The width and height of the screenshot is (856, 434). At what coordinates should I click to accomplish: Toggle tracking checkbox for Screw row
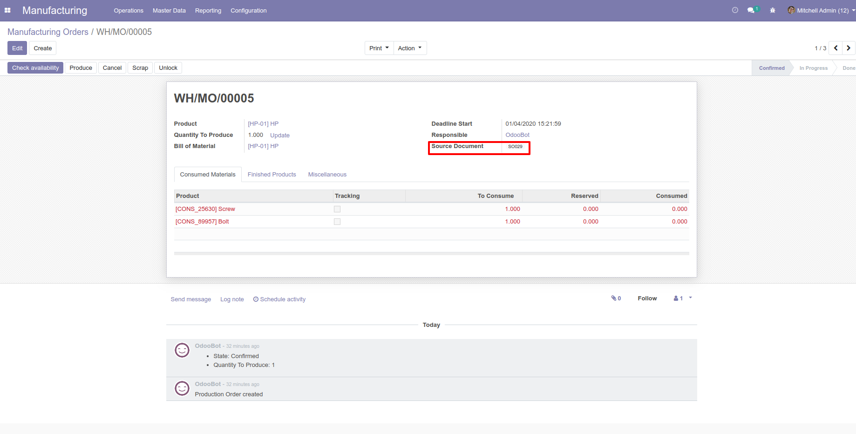click(337, 209)
